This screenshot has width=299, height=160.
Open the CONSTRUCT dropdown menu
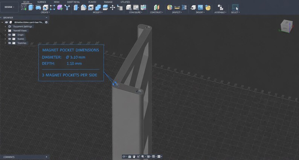pyautogui.click(x=157, y=12)
